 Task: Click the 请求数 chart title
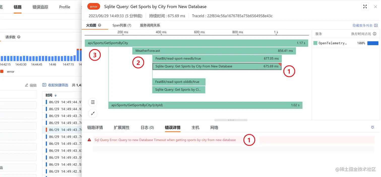pos(10,37)
